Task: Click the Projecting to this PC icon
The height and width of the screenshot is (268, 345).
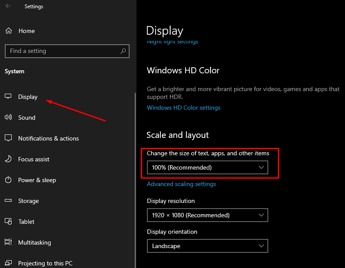Action: click(8, 263)
